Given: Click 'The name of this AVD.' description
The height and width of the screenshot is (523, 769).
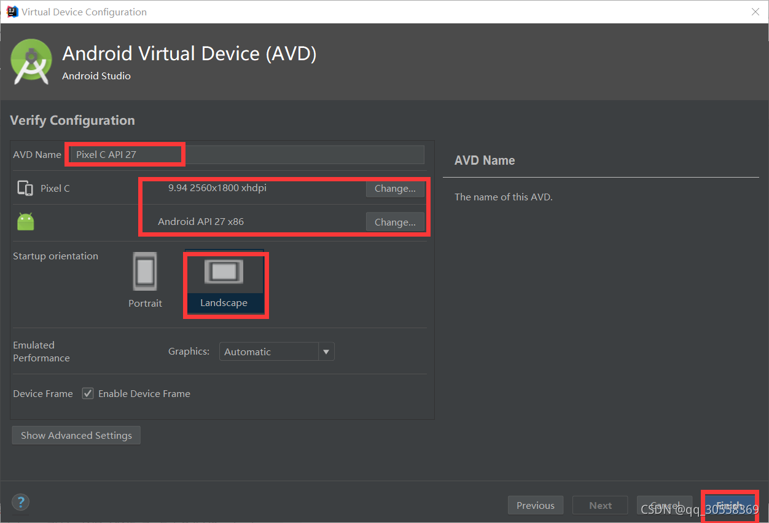Looking at the screenshot, I should pyautogui.click(x=504, y=197).
